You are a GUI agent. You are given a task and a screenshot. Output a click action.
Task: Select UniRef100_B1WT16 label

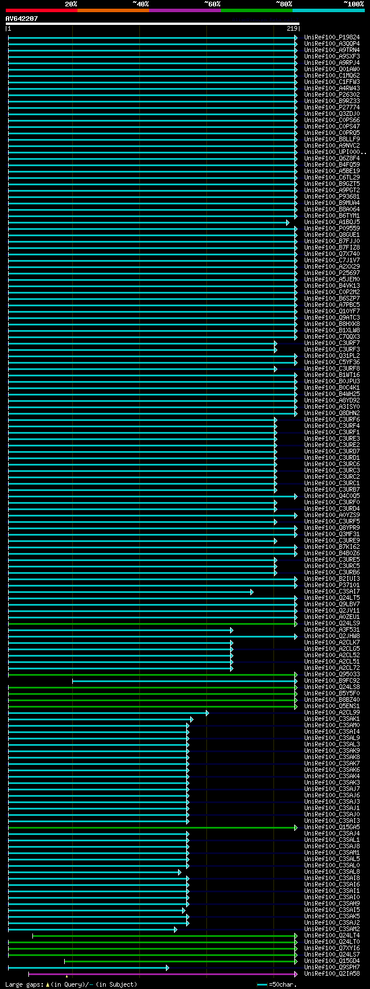pyautogui.click(x=332, y=375)
